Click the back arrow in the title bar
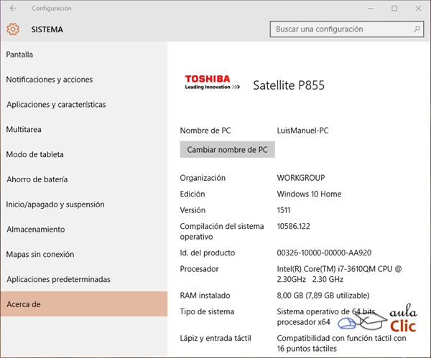This screenshot has width=431, height=358. click(13, 9)
